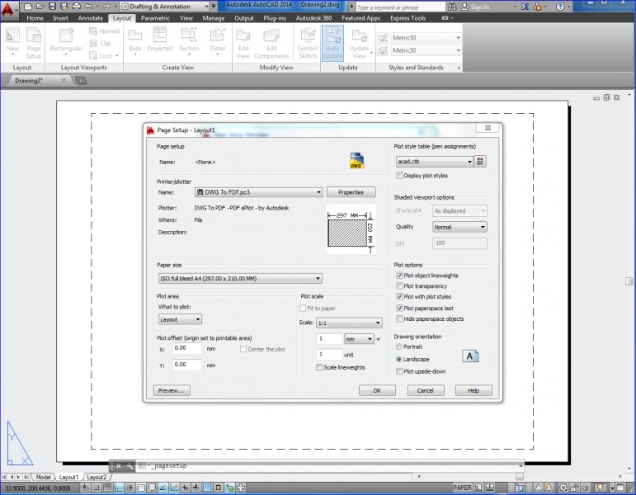Click Cancel in Page Setup dialog
Screen dimensions: 636x495
click(x=426, y=391)
